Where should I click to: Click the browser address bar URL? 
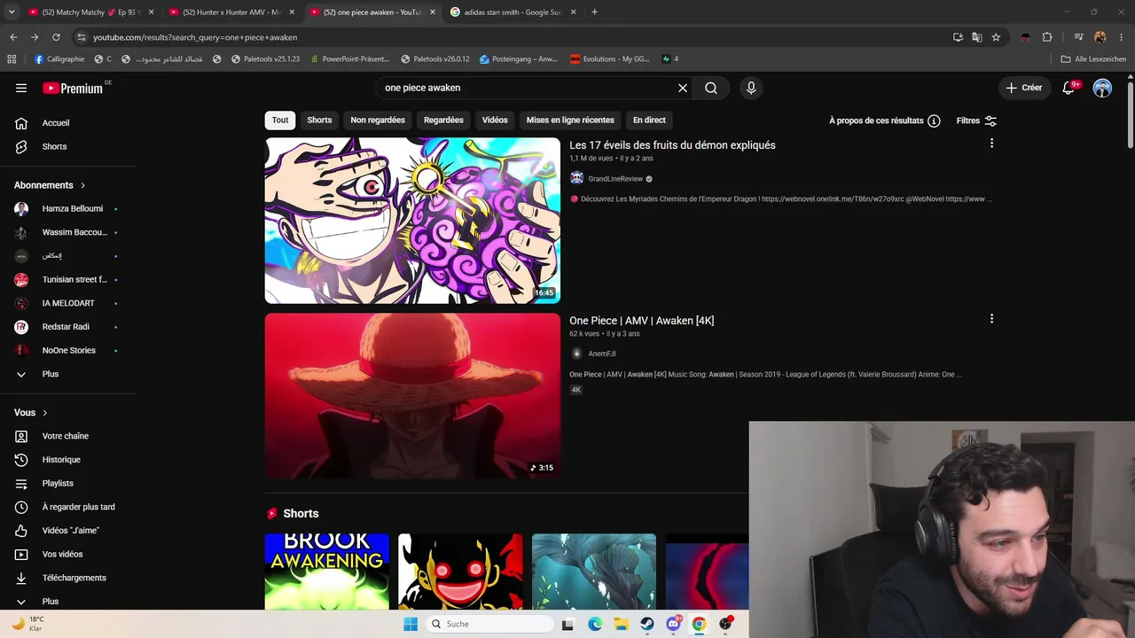[195, 37]
